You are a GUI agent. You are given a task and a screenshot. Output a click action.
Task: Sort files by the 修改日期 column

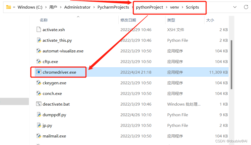[x=128, y=20]
